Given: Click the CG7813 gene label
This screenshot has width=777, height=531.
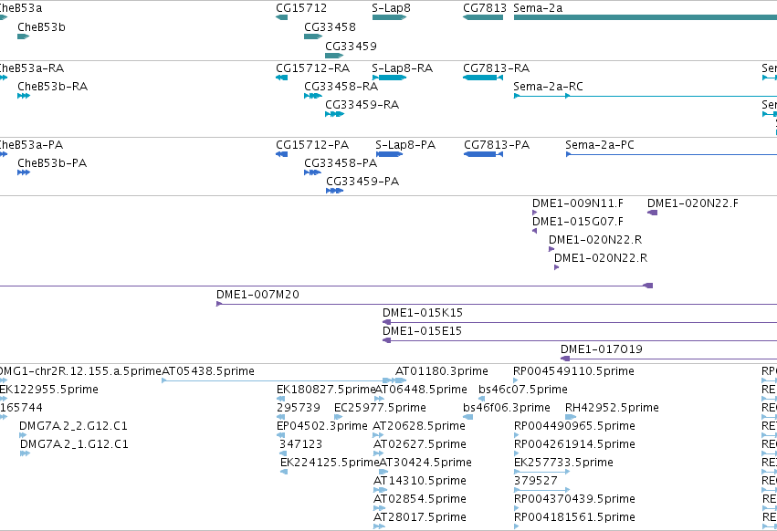Looking at the screenshot, I should [x=485, y=8].
